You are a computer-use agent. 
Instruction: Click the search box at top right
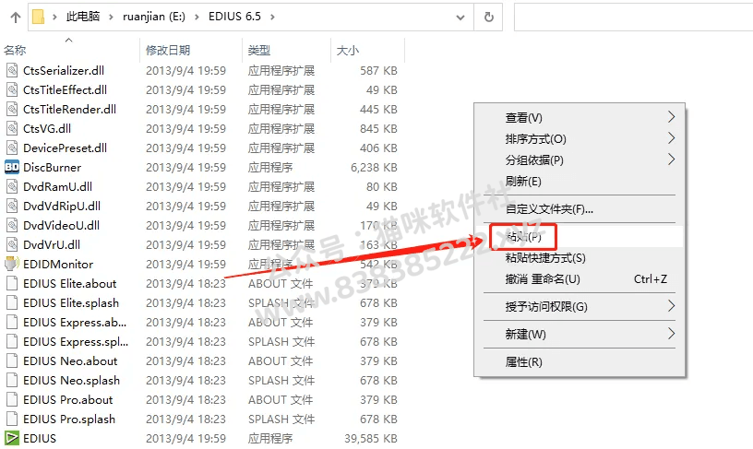coord(633,18)
